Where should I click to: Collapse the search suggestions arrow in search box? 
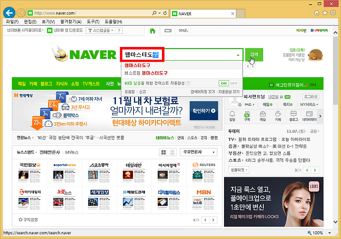tap(238, 55)
